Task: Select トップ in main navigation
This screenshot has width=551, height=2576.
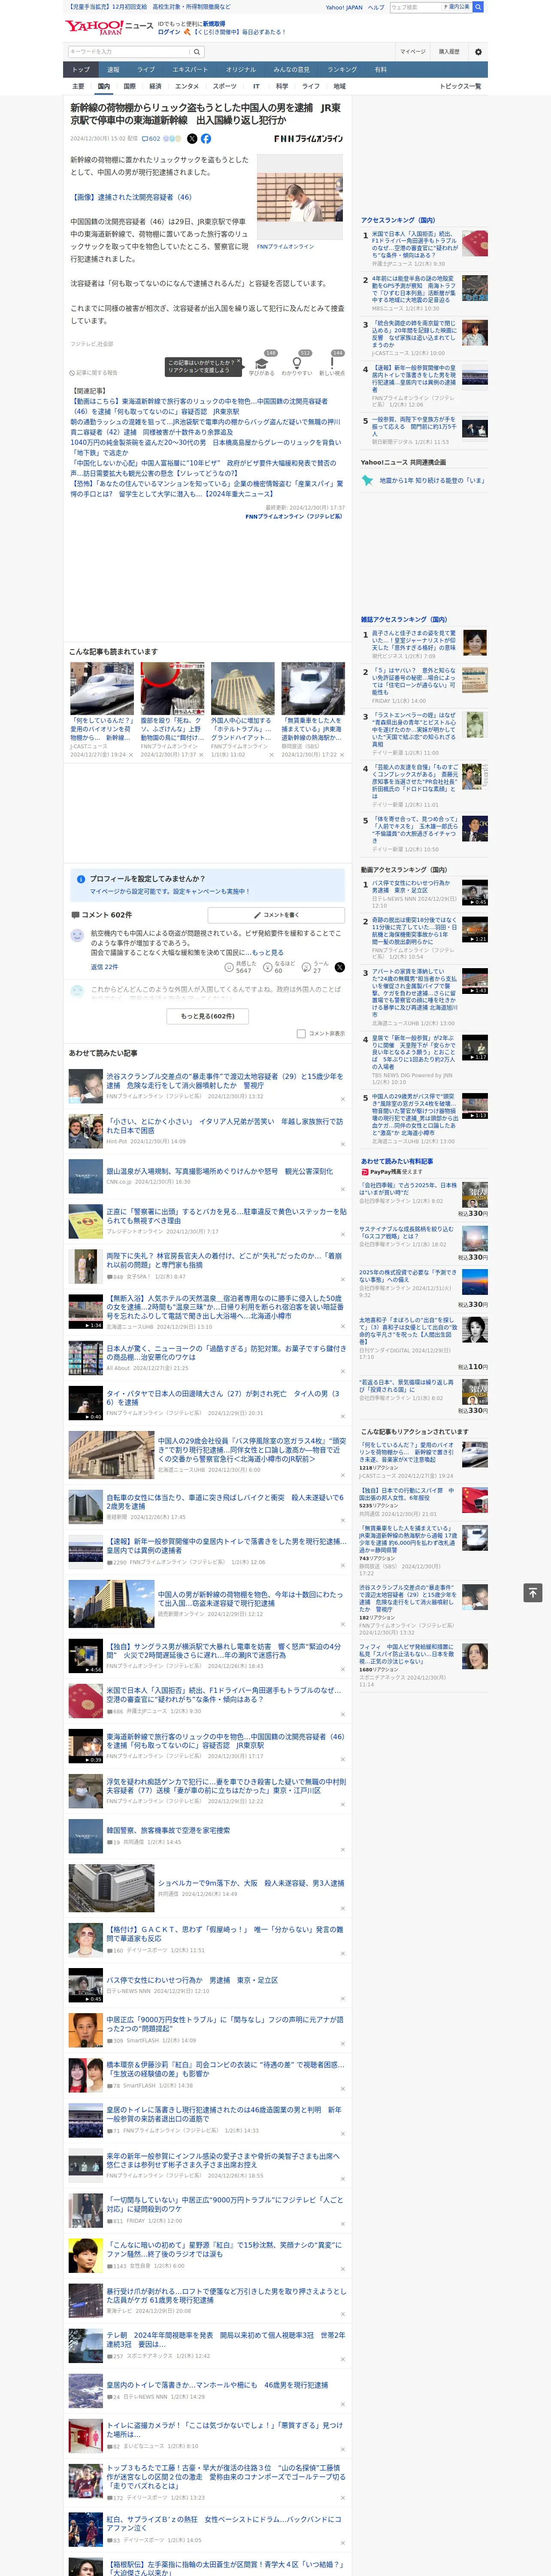Action: 81,70
